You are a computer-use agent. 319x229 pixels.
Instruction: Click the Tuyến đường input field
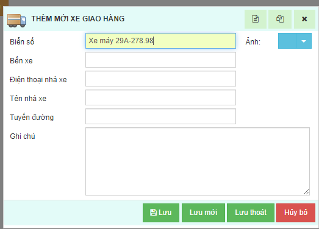[x=160, y=116]
